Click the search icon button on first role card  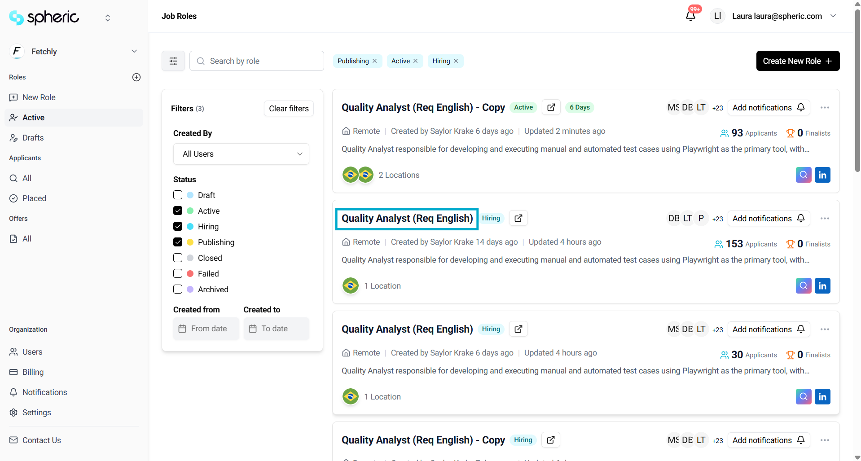pos(803,175)
